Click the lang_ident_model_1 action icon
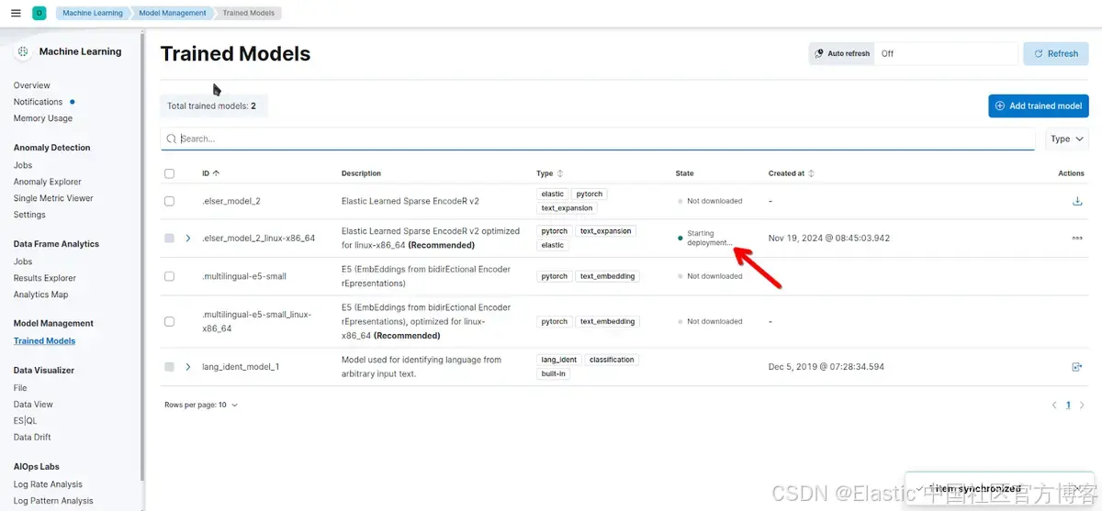1102x511 pixels. point(1077,367)
